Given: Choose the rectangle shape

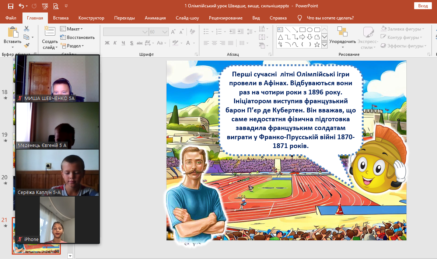Looking at the screenshot, I should click(x=303, y=30).
